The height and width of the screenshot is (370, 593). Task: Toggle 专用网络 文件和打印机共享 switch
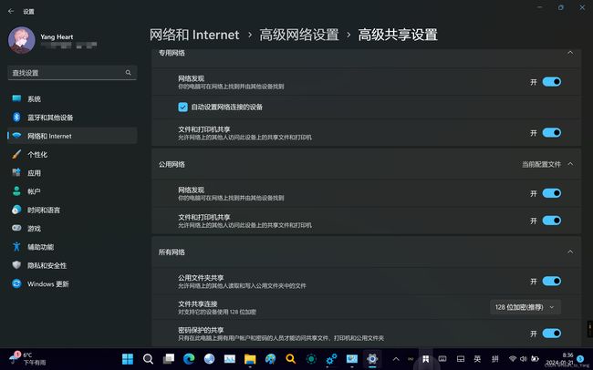(552, 133)
